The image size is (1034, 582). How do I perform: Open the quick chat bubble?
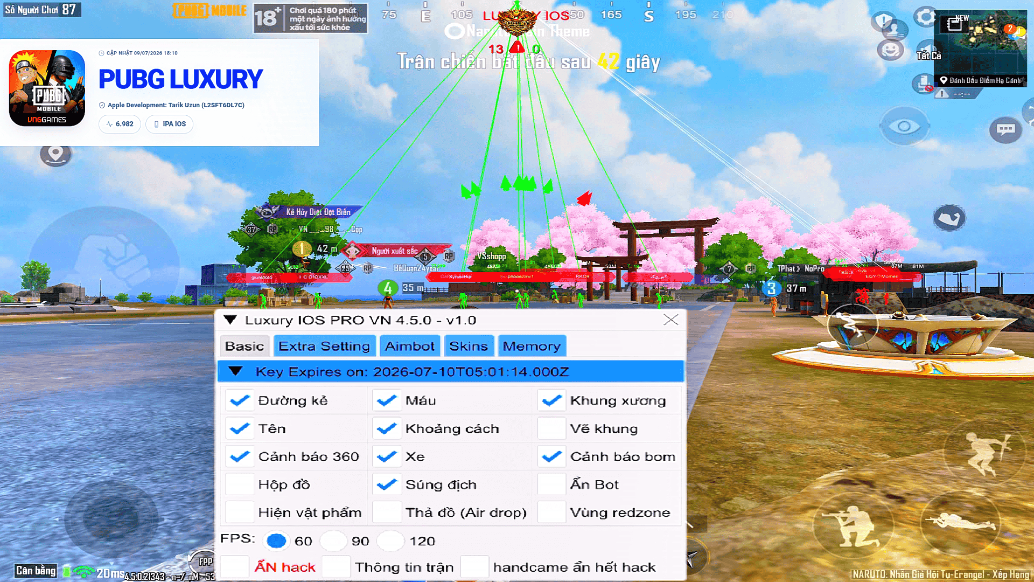(1005, 129)
